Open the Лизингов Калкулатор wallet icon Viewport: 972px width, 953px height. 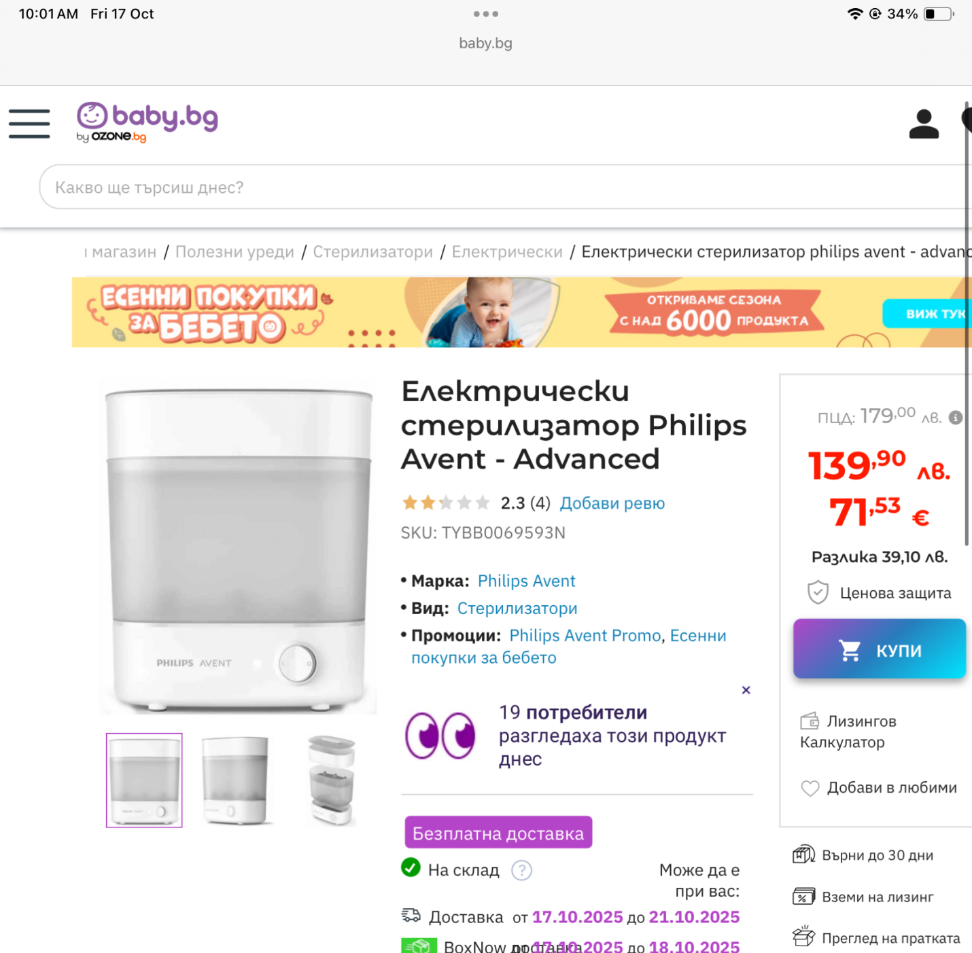(810, 721)
